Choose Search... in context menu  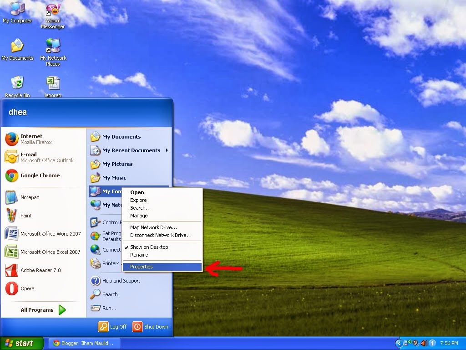tap(162, 208)
